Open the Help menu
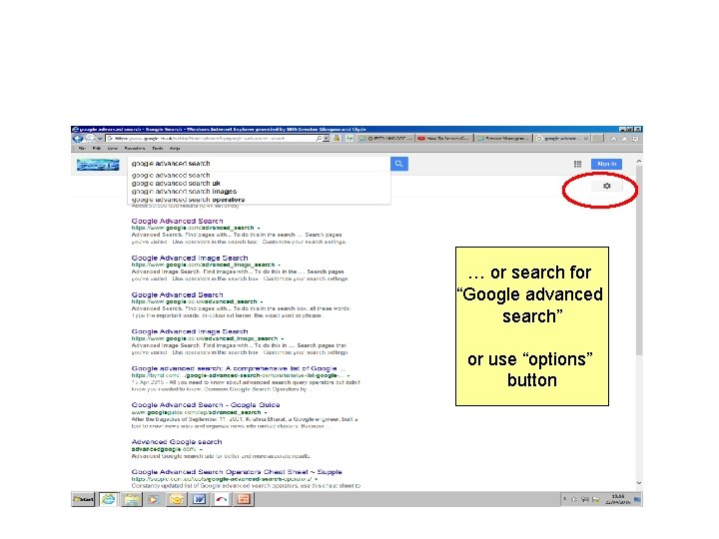The image size is (719, 539). [175, 149]
